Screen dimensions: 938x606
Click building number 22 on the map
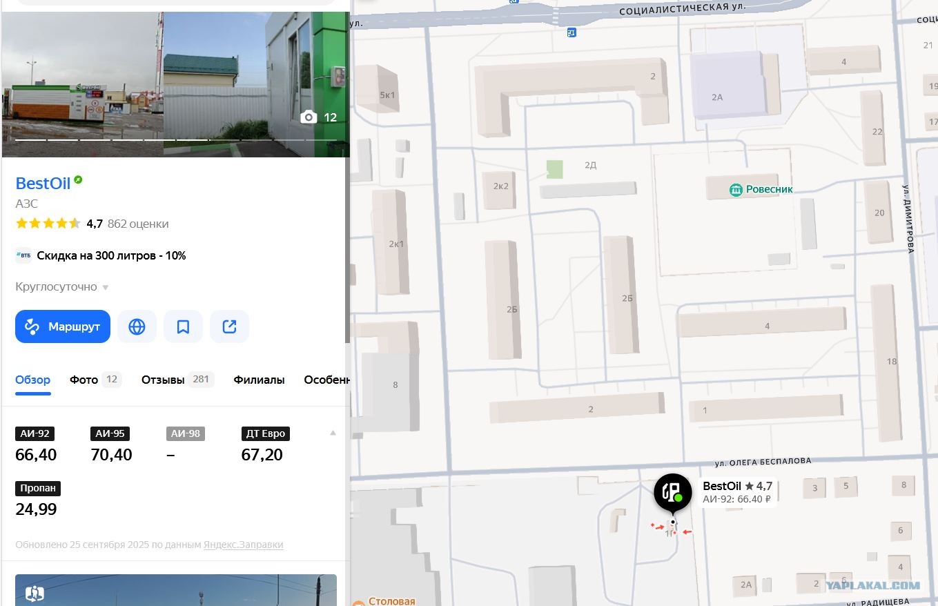tap(877, 132)
